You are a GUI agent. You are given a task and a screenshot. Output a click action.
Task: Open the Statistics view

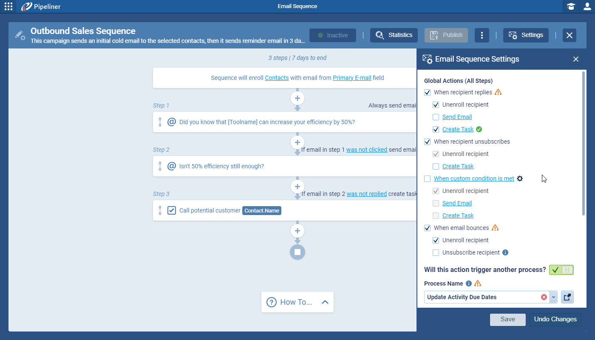[x=394, y=35]
